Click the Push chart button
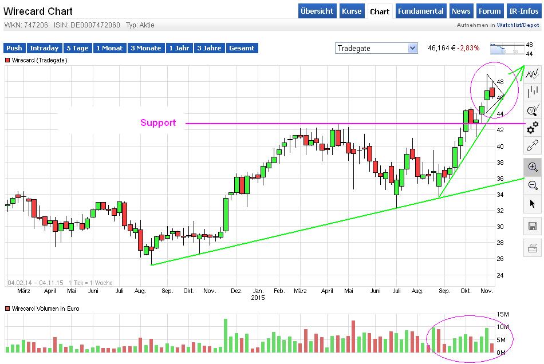The height and width of the screenshot is (364, 544). (14, 48)
